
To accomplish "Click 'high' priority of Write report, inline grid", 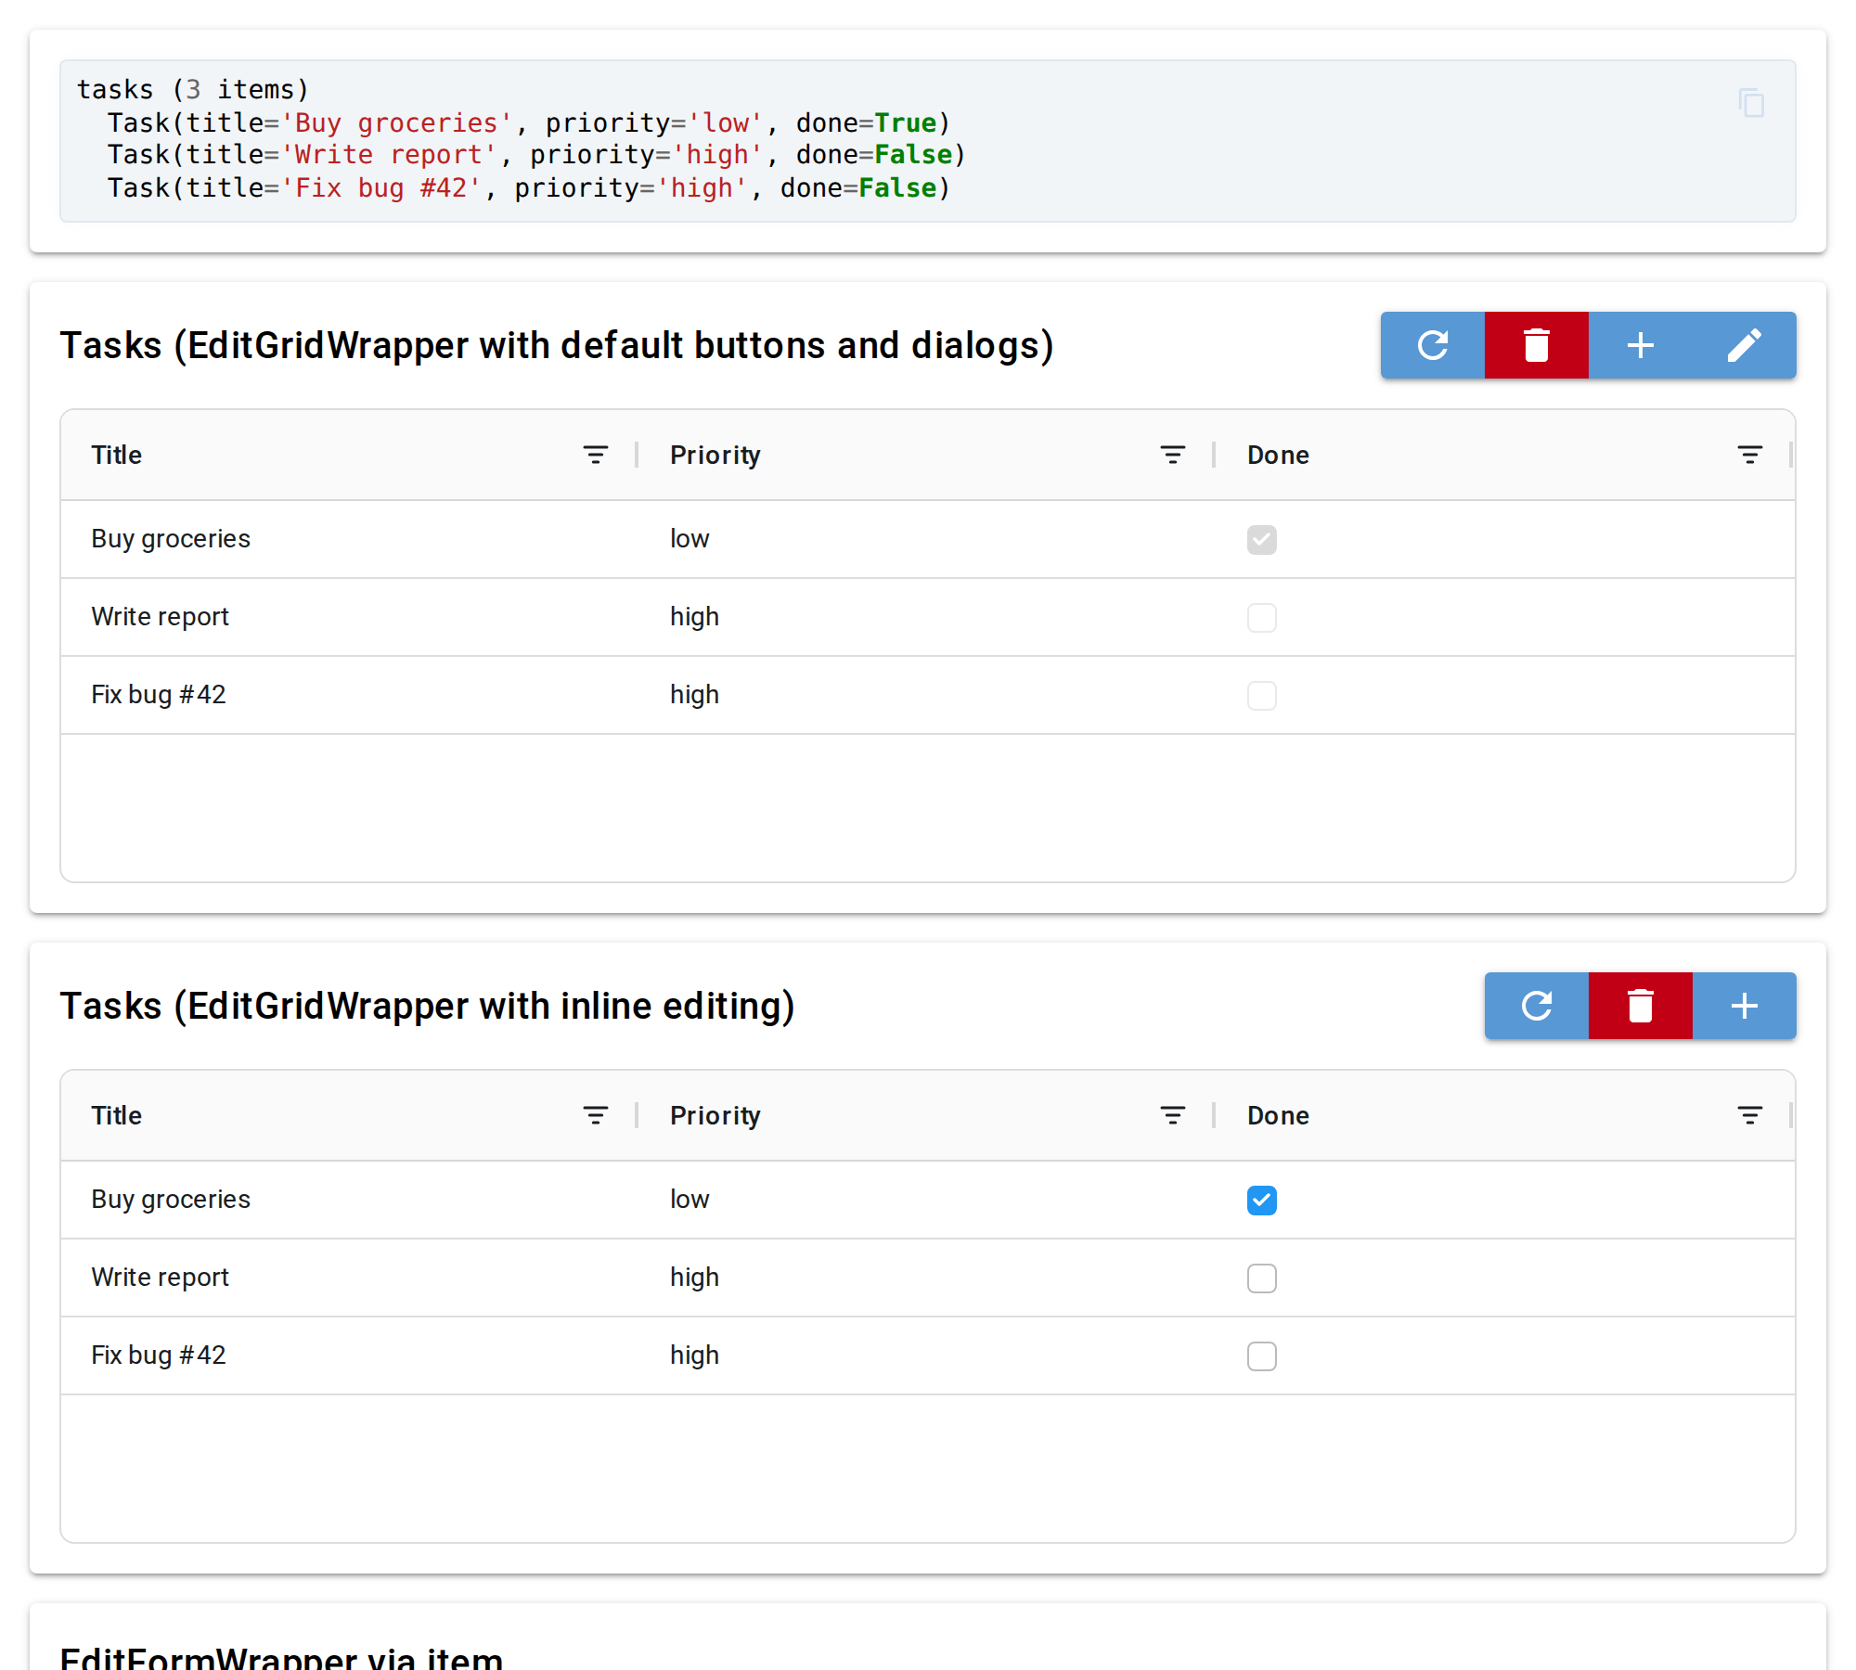I will click(927, 1278).
